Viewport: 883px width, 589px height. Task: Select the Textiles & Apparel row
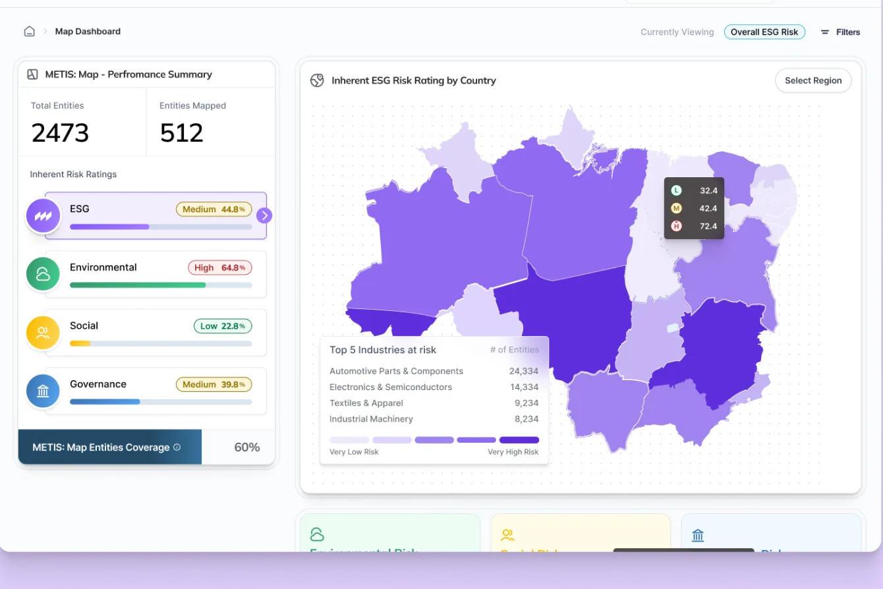pos(434,403)
